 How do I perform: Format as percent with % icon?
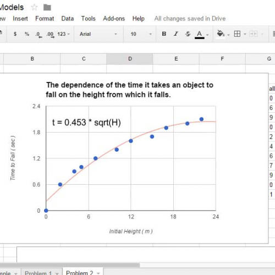[x=27, y=34]
